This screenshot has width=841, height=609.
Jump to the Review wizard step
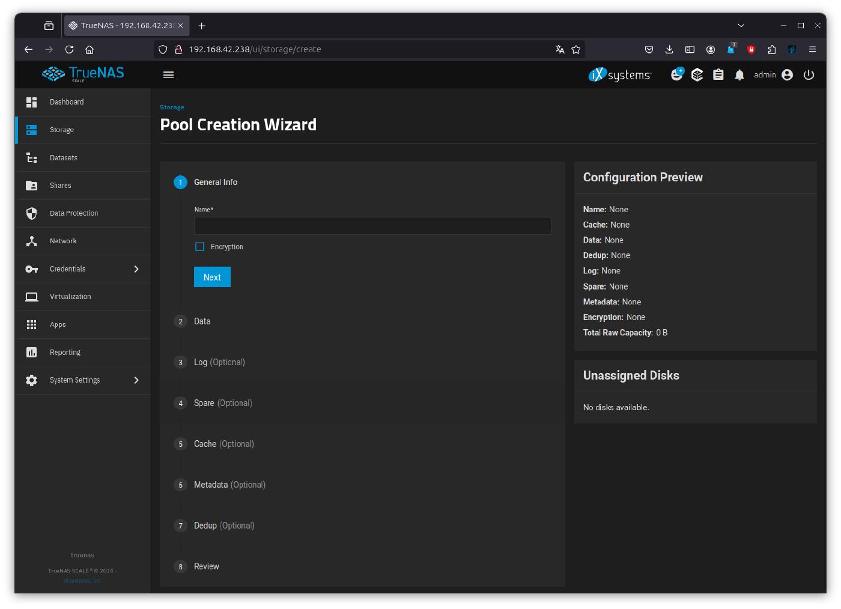click(x=206, y=566)
